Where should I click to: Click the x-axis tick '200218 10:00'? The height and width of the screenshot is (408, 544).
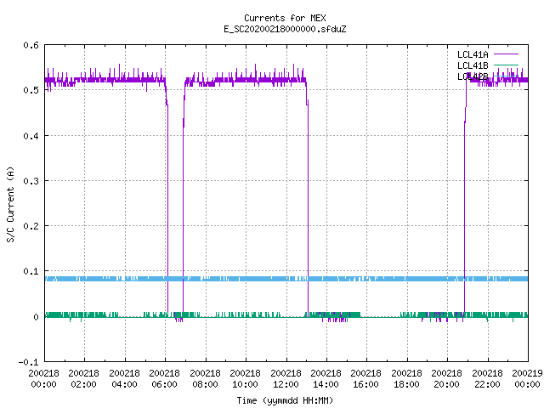click(x=246, y=378)
